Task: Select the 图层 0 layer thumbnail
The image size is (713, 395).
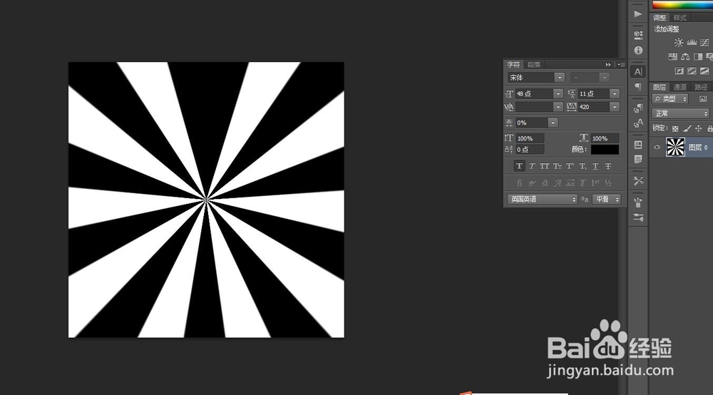Action: point(675,147)
